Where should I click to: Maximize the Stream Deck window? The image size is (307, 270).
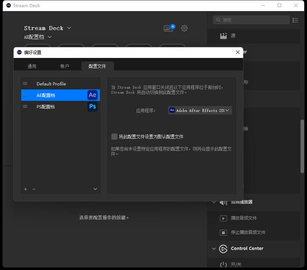pos(279,5)
